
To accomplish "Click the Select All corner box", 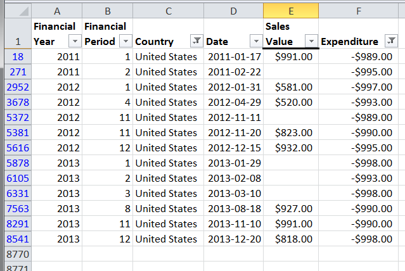I will point(16,11).
